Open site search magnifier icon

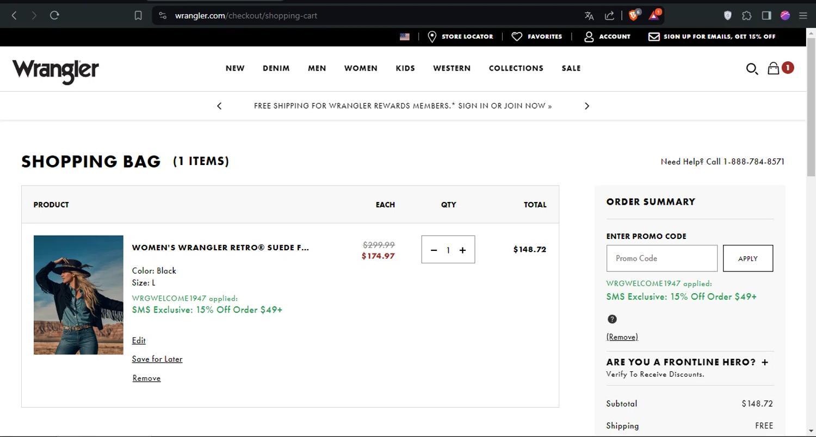point(752,68)
